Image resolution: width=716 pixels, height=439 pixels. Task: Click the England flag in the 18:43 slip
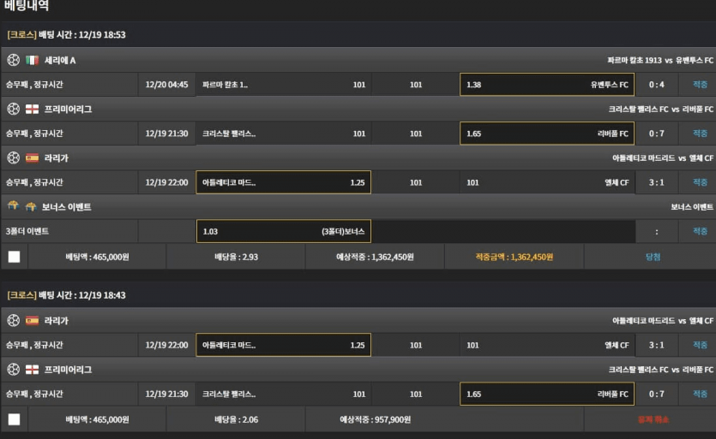click(32, 369)
